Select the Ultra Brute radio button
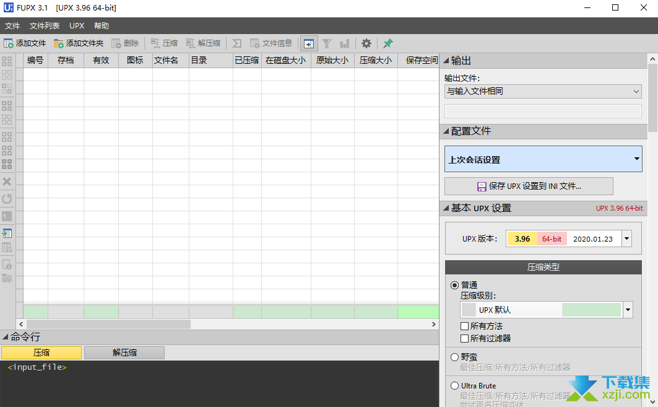 454,385
